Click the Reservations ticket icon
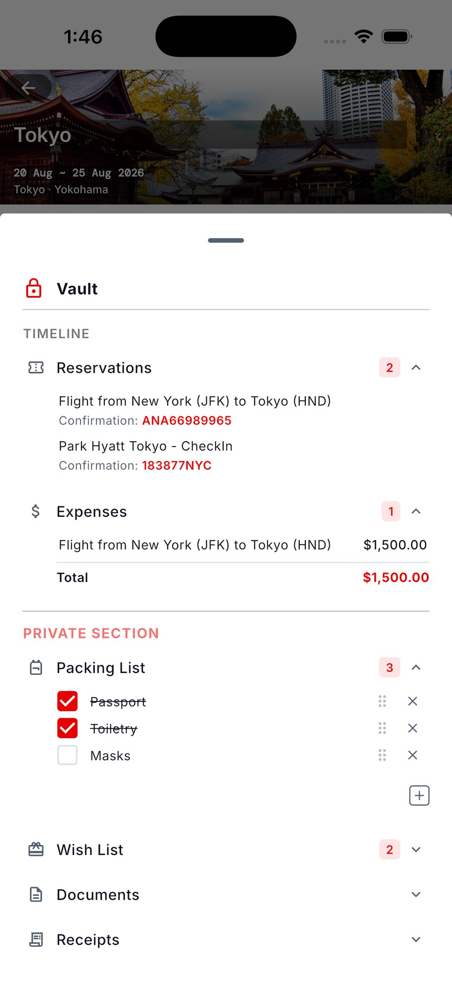 click(x=36, y=368)
